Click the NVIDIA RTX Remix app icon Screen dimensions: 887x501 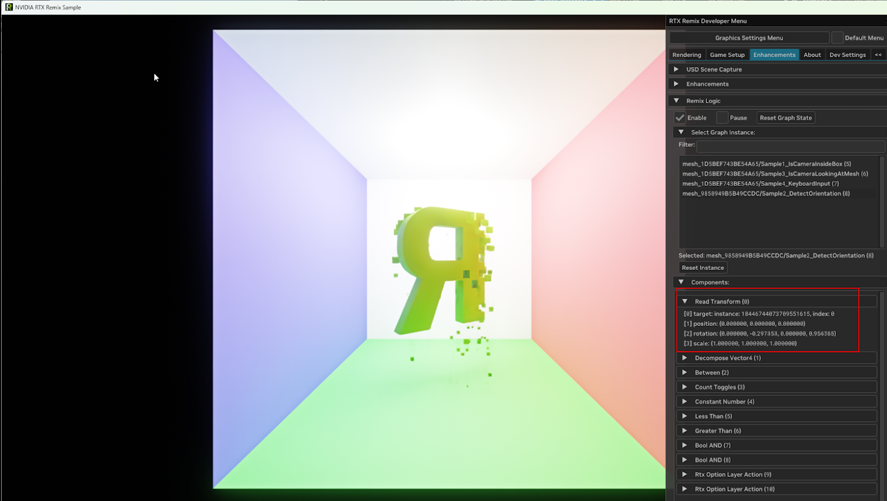point(9,7)
